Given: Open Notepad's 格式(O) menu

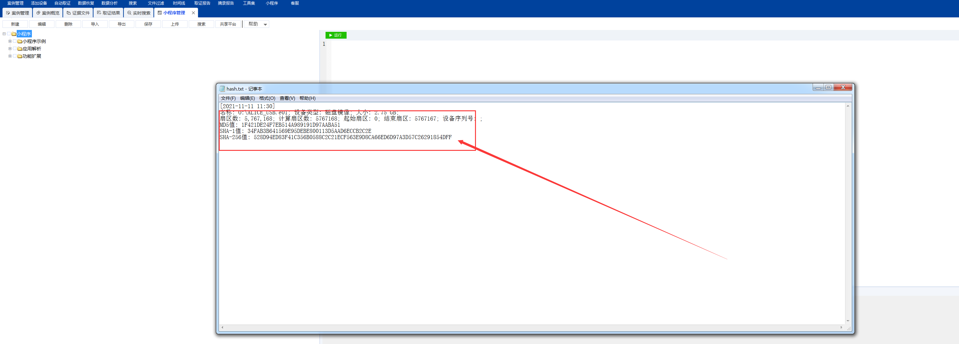Looking at the screenshot, I should pyautogui.click(x=267, y=98).
